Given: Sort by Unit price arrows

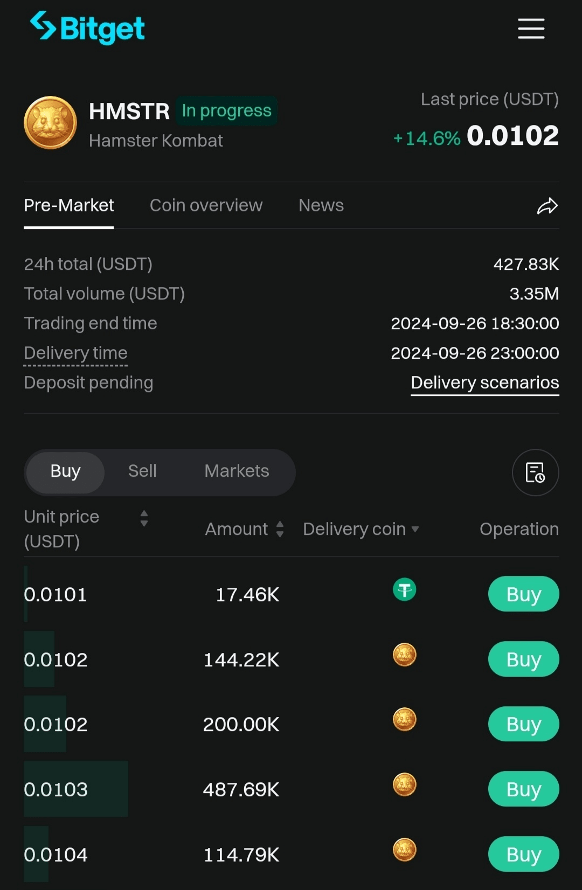Looking at the screenshot, I should pos(144,518).
